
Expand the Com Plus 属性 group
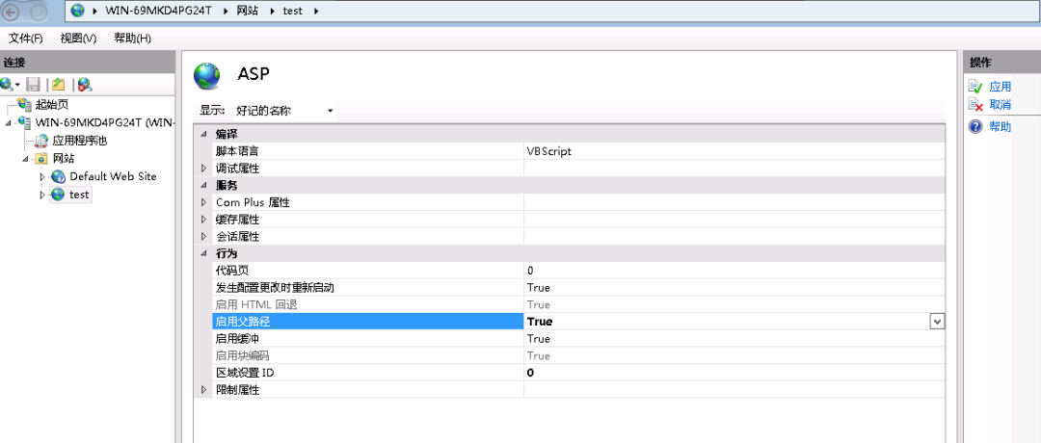point(203,202)
